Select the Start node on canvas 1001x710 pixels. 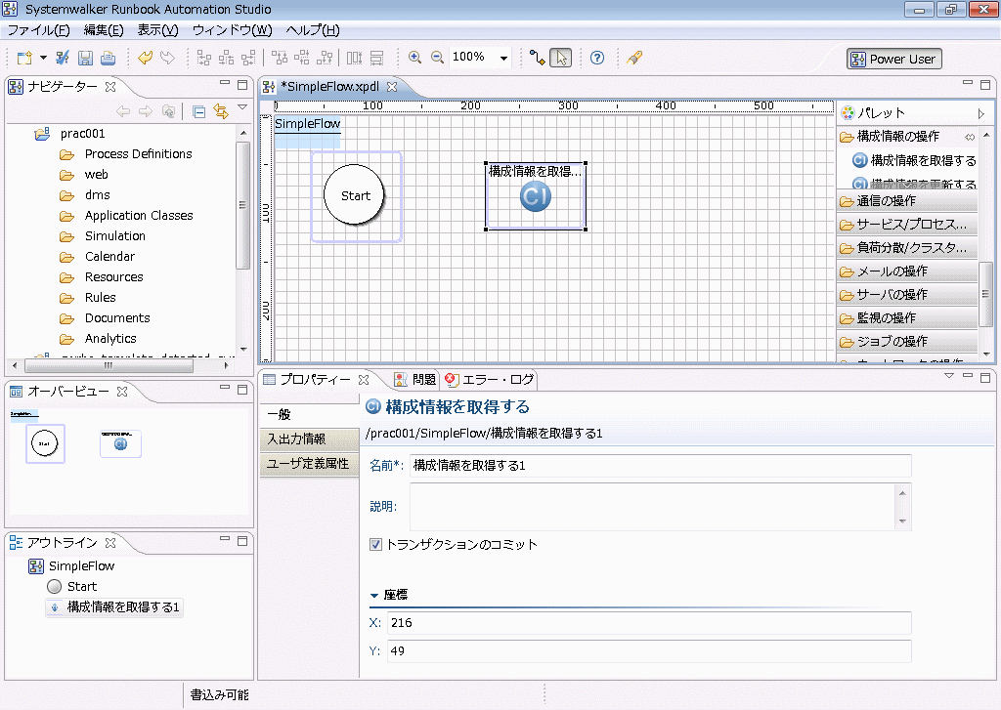tap(356, 195)
